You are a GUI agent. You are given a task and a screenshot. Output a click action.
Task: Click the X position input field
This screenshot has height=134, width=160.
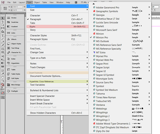(17, 7)
